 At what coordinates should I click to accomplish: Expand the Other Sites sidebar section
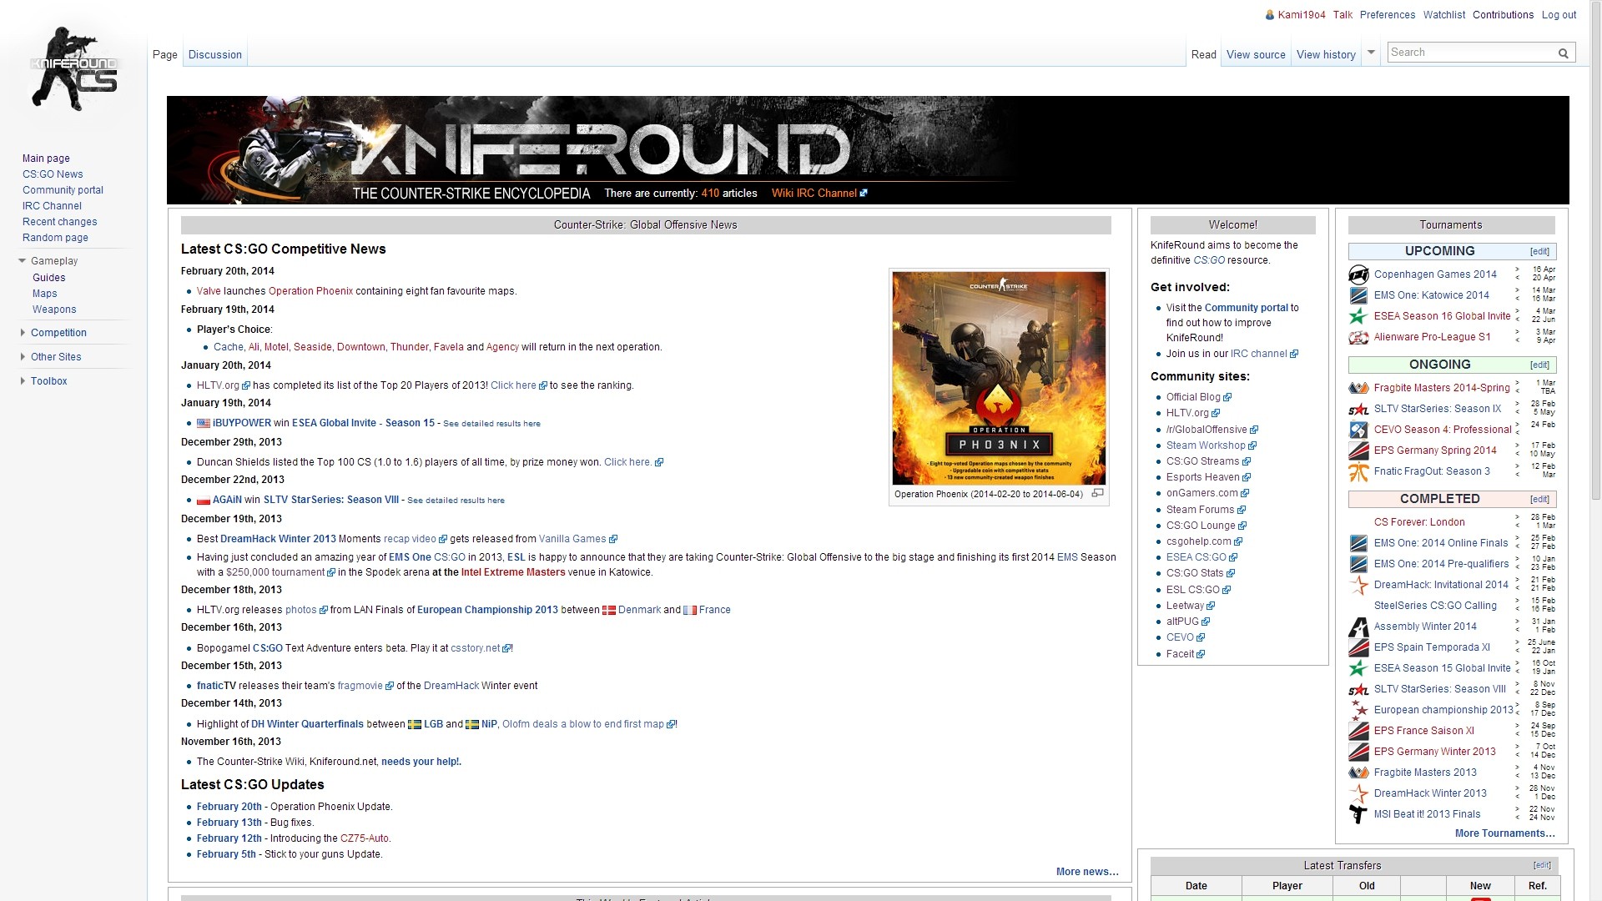pyautogui.click(x=23, y=357)
